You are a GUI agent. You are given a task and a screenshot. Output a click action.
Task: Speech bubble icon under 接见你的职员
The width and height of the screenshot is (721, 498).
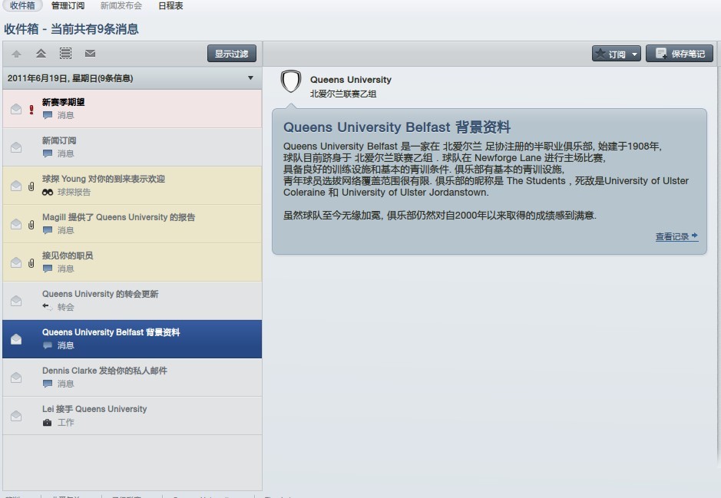tap(48, 269)
